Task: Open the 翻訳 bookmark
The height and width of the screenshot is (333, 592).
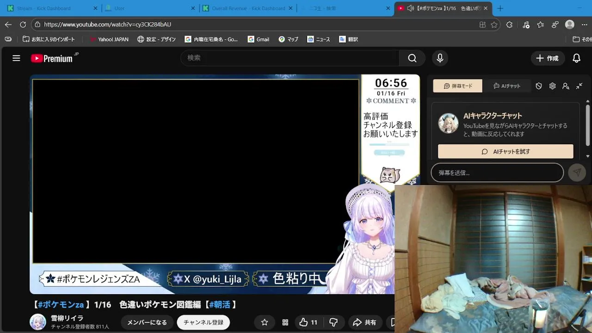Action: pos(349,39)
